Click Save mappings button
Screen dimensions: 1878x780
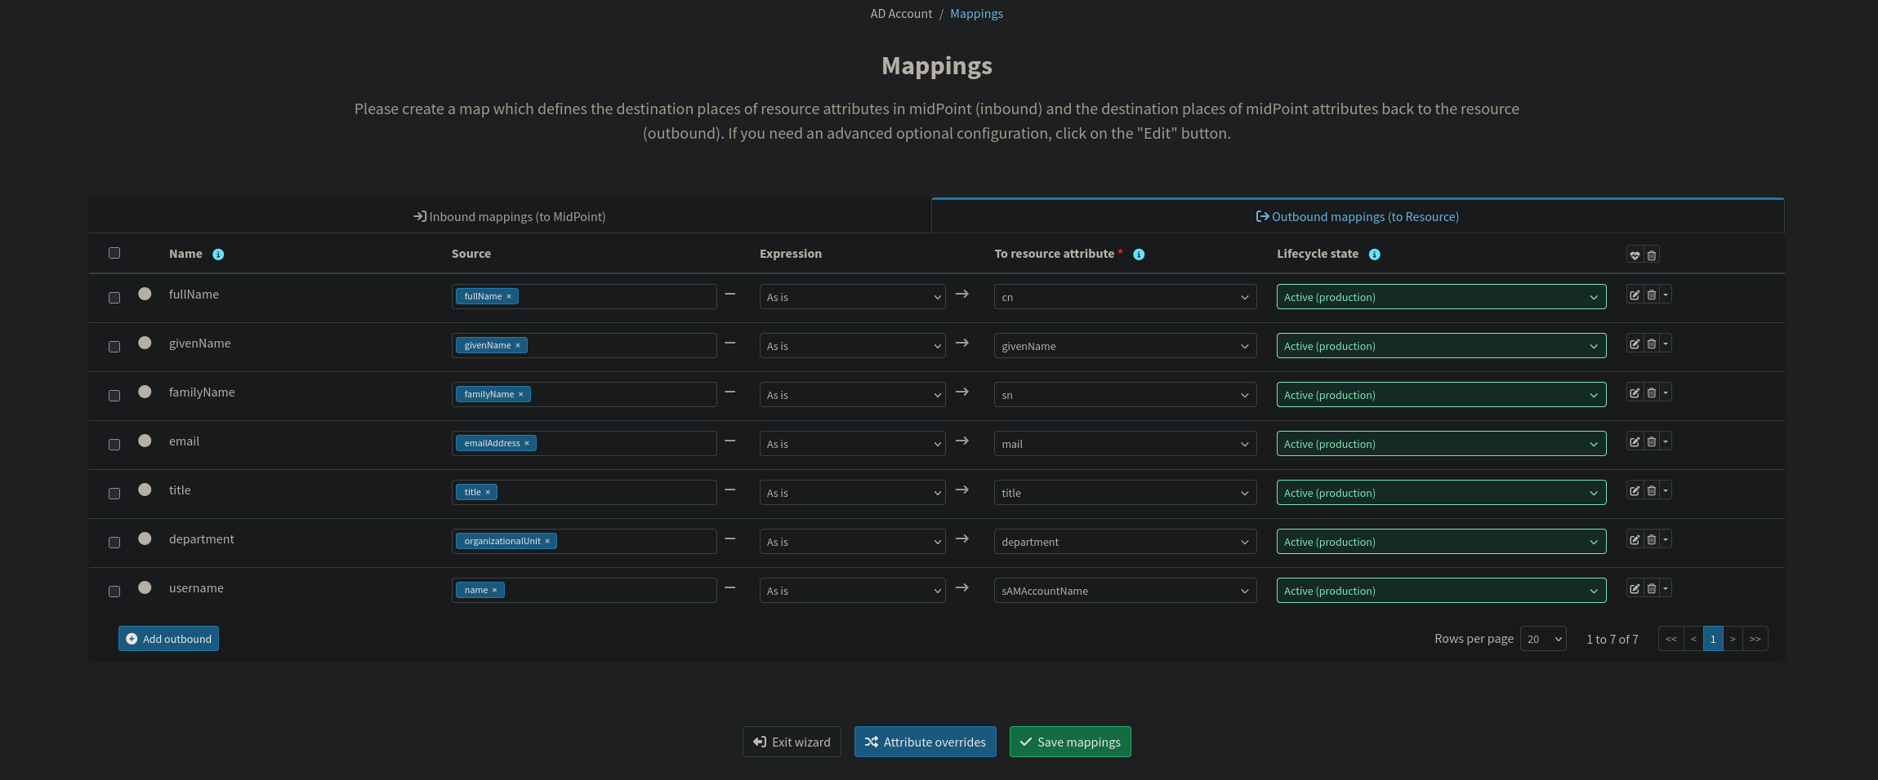tap(1070, 742)
